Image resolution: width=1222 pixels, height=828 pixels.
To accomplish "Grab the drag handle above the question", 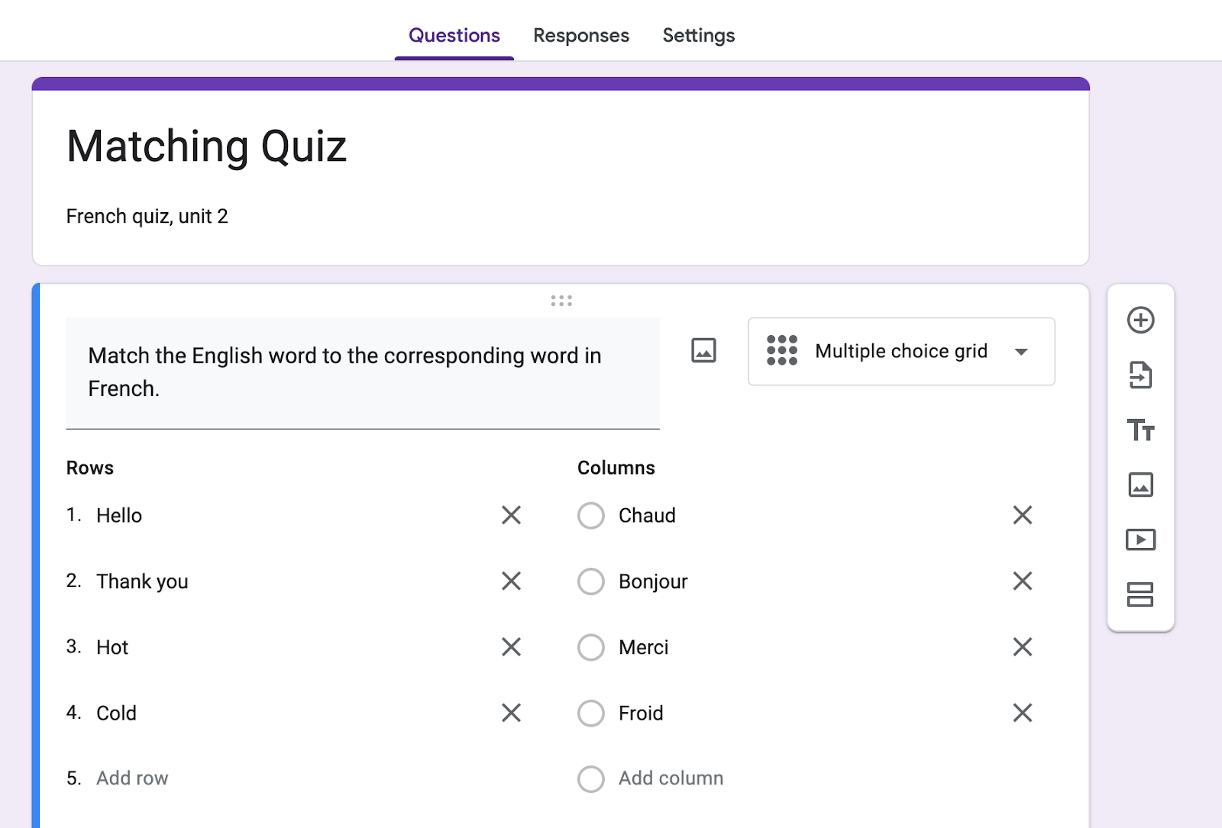I will [561, 301].
